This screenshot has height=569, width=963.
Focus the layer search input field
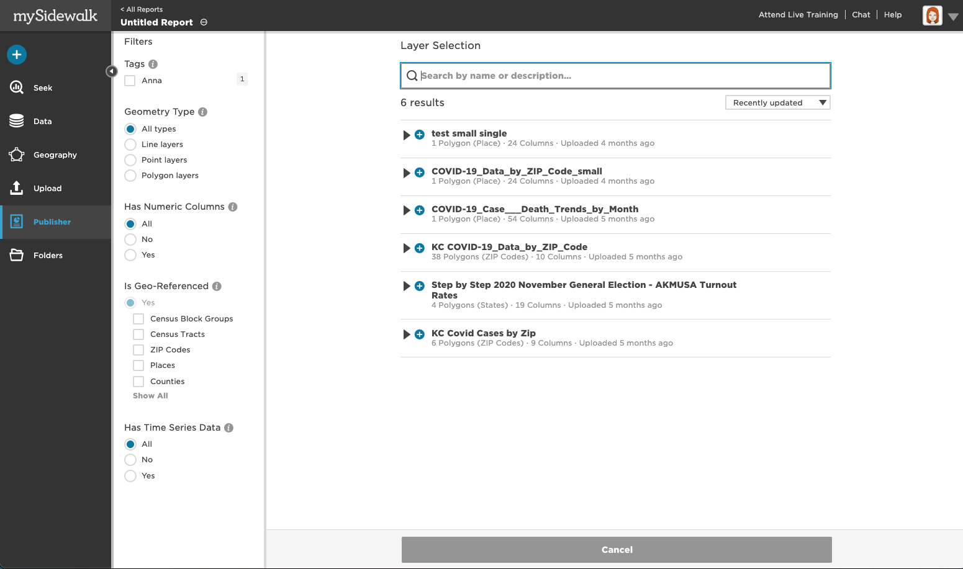(621, 76)
